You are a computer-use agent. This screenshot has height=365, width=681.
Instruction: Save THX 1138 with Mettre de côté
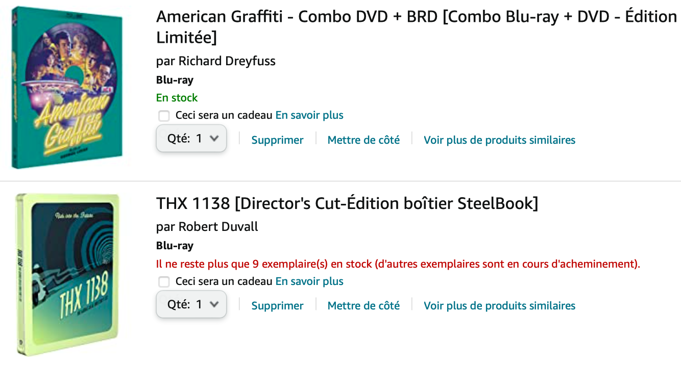363,306
